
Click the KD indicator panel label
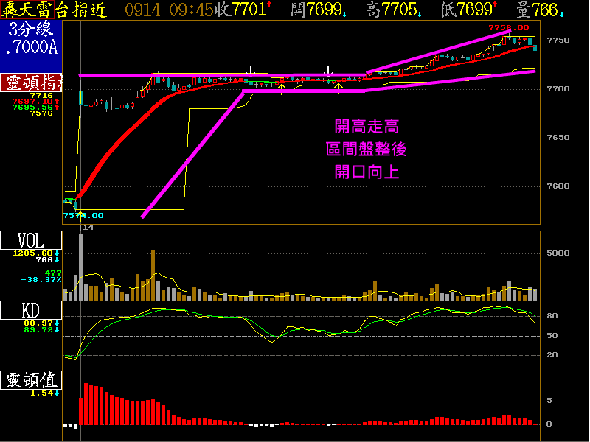pos(21,310)
